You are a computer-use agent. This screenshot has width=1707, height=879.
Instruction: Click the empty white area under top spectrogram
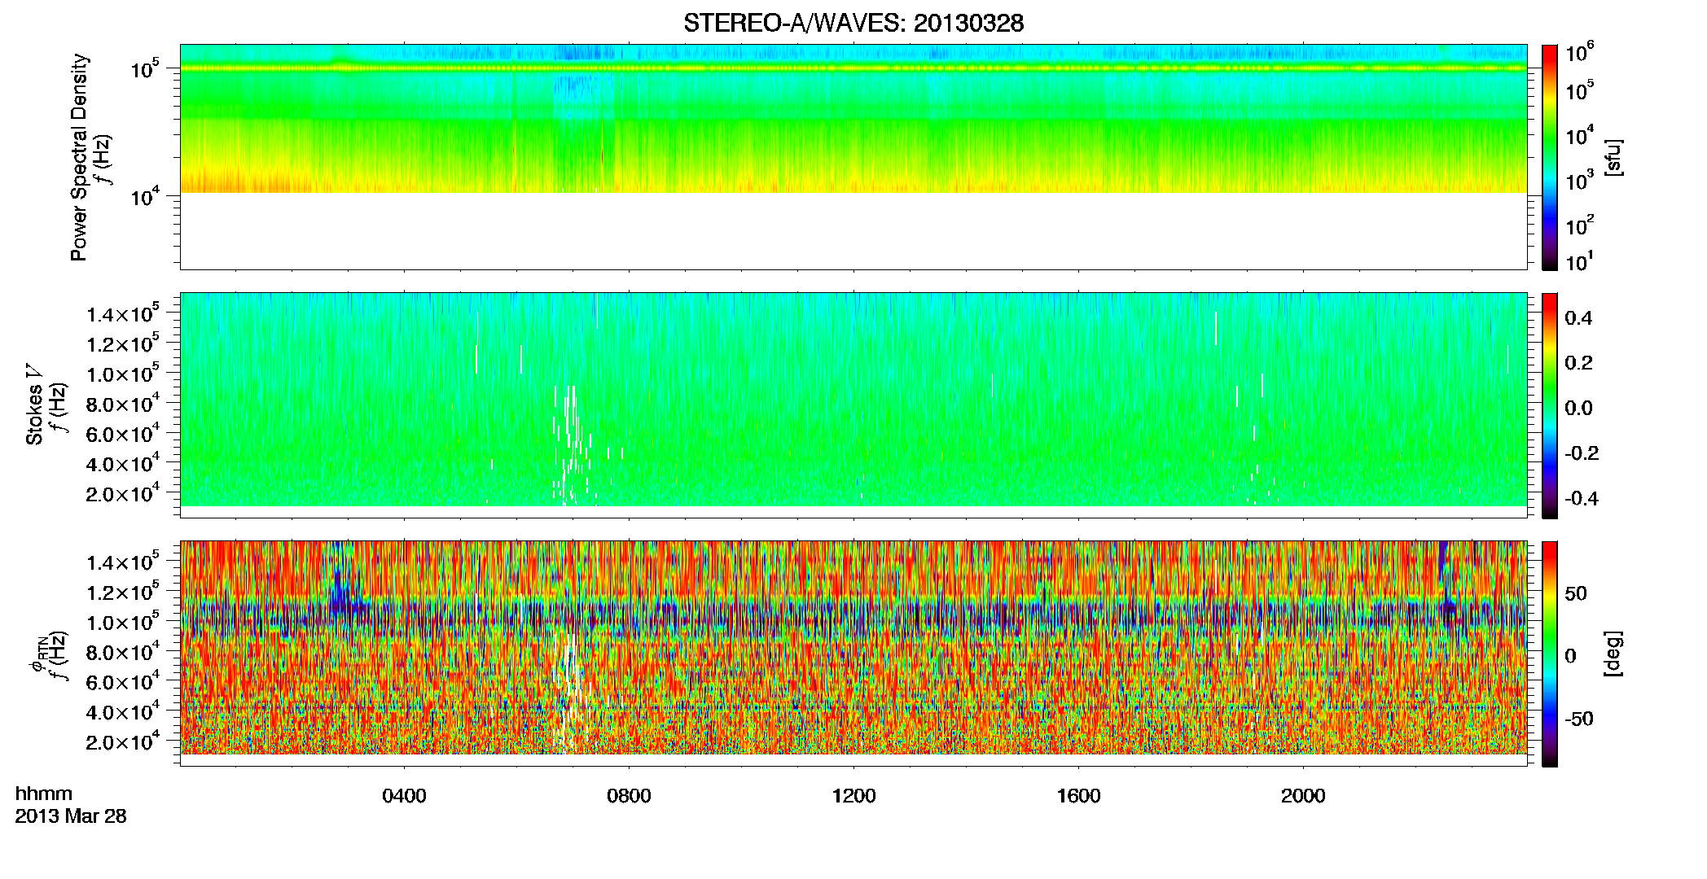point(853,231)
